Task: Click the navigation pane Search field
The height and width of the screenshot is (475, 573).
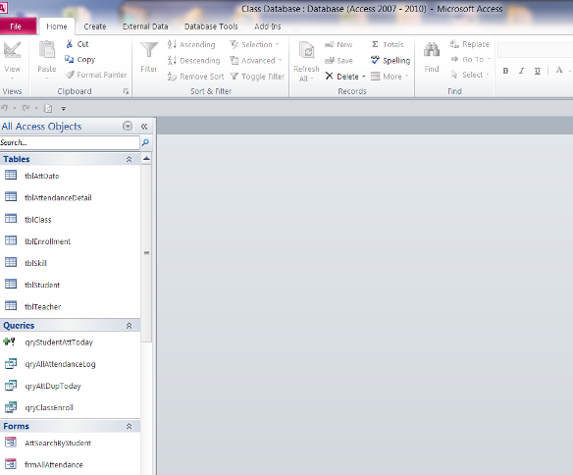Action: [70, 142]
